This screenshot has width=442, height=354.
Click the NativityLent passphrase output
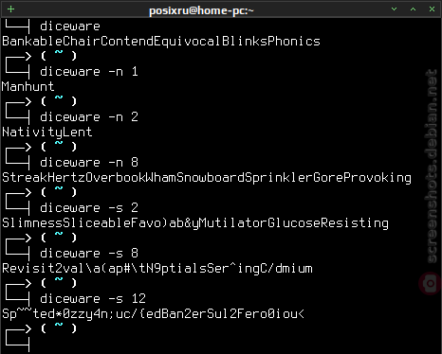(46, 133)
